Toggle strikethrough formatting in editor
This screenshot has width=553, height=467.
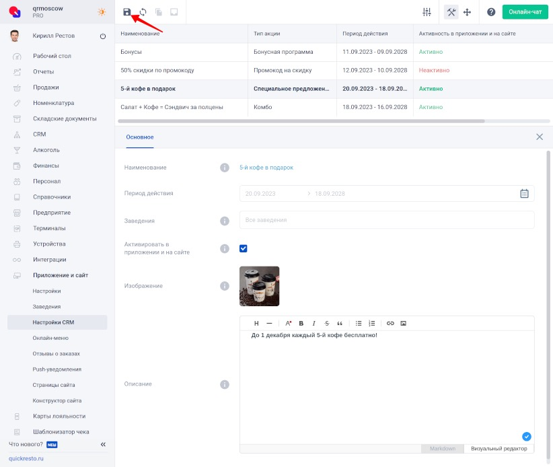(326, 323)
